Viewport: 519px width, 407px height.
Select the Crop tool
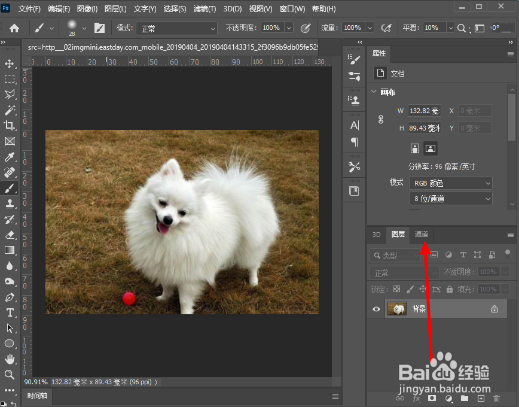[x=10, y=125]
